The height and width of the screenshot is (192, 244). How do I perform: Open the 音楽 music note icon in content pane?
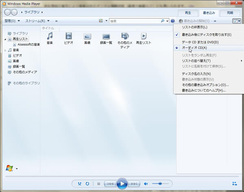50,36
